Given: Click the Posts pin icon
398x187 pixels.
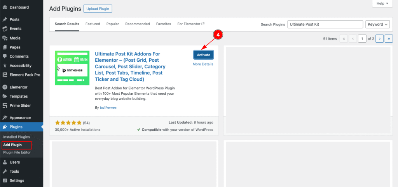Looking at the screenshot, I should pos(5,19).
